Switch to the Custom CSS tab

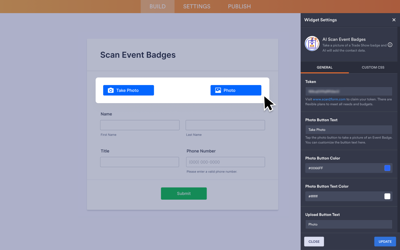tap(373, 67)
